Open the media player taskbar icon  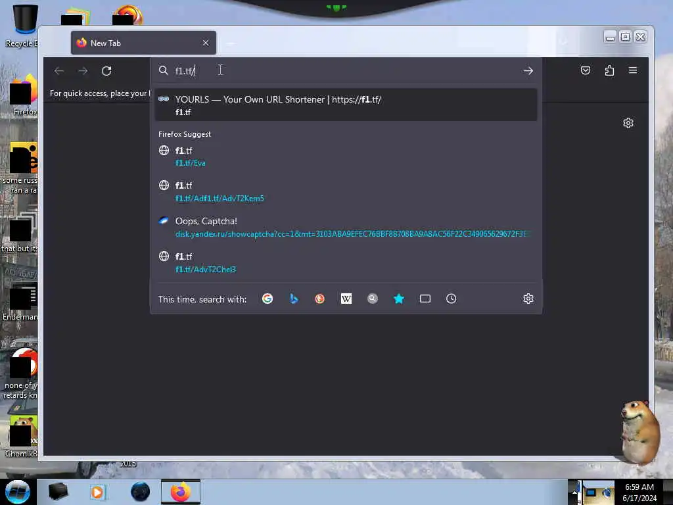tap(97, 492)
